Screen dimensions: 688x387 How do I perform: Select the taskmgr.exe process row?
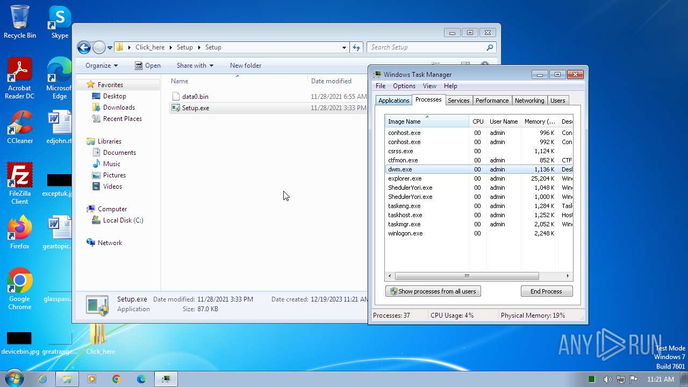click(x=478, y=224)
